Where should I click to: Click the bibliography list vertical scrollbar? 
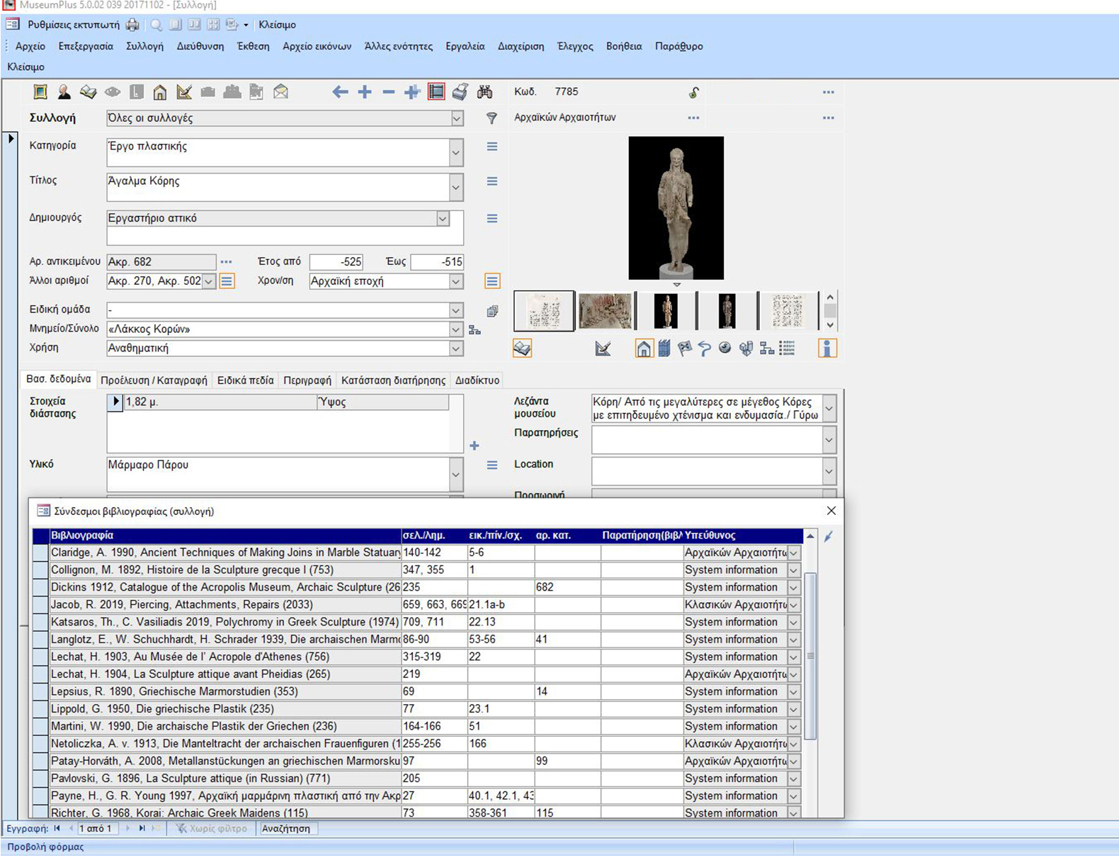[810, 655]
